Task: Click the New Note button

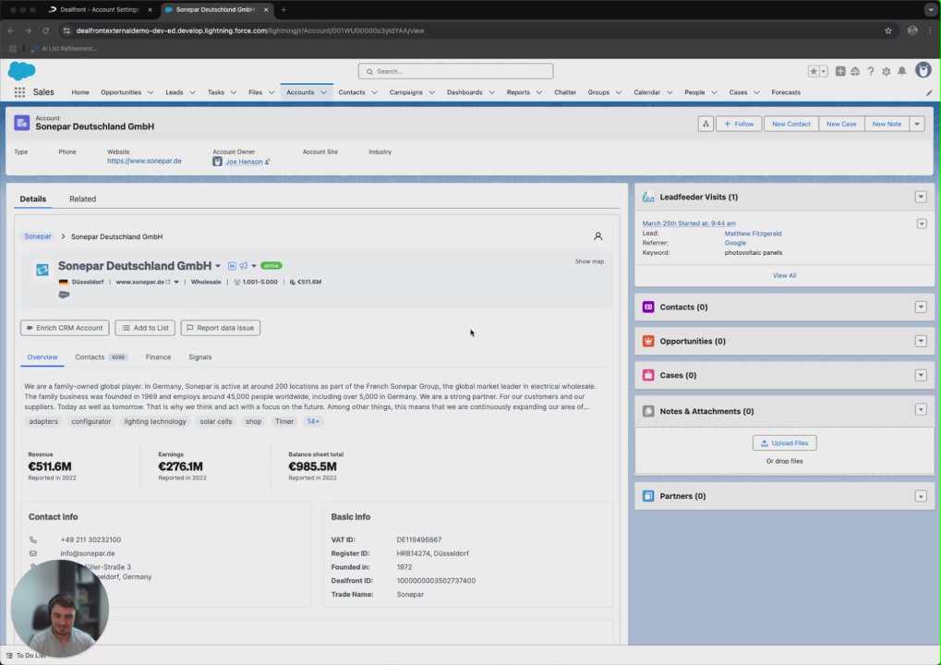Action: pos(887,124)
